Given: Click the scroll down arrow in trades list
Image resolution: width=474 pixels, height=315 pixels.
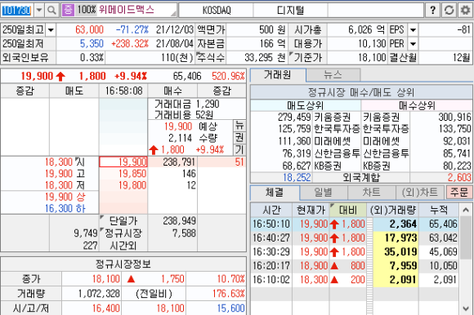Looking at the screenshot, I should [x=466, y=308].
